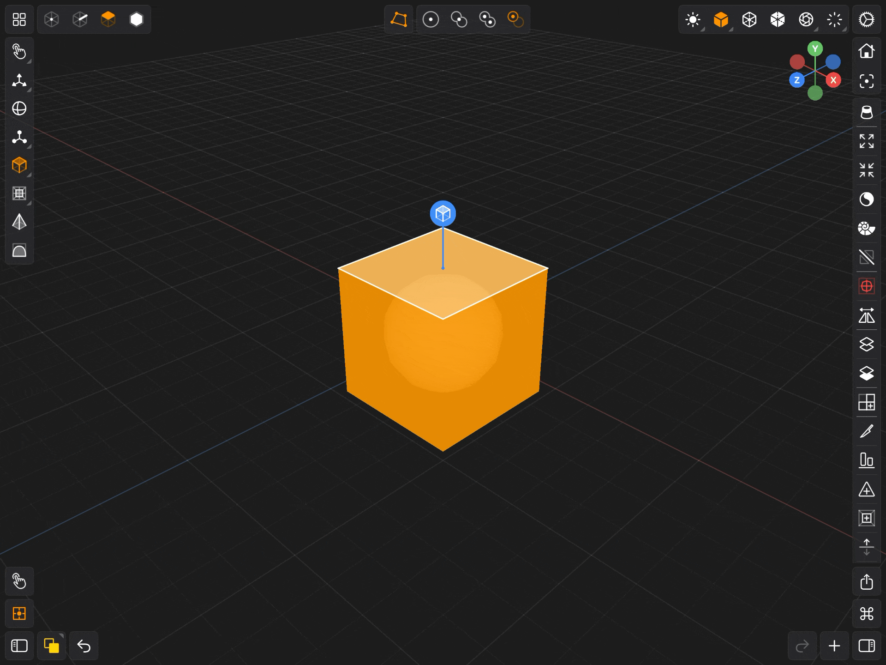Screen dimensions: 886x665
Task: Click the blue cube extrude handle
Action: tap(443, 213)
